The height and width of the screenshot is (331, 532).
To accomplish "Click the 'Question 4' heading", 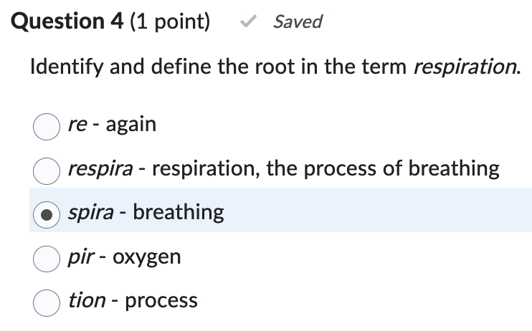I will 68,22.
